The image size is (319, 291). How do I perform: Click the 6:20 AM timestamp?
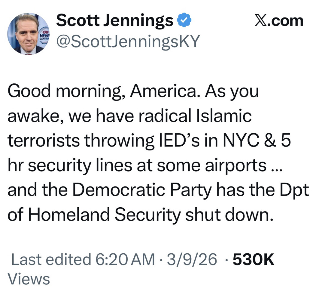click(x=125, y=259)
